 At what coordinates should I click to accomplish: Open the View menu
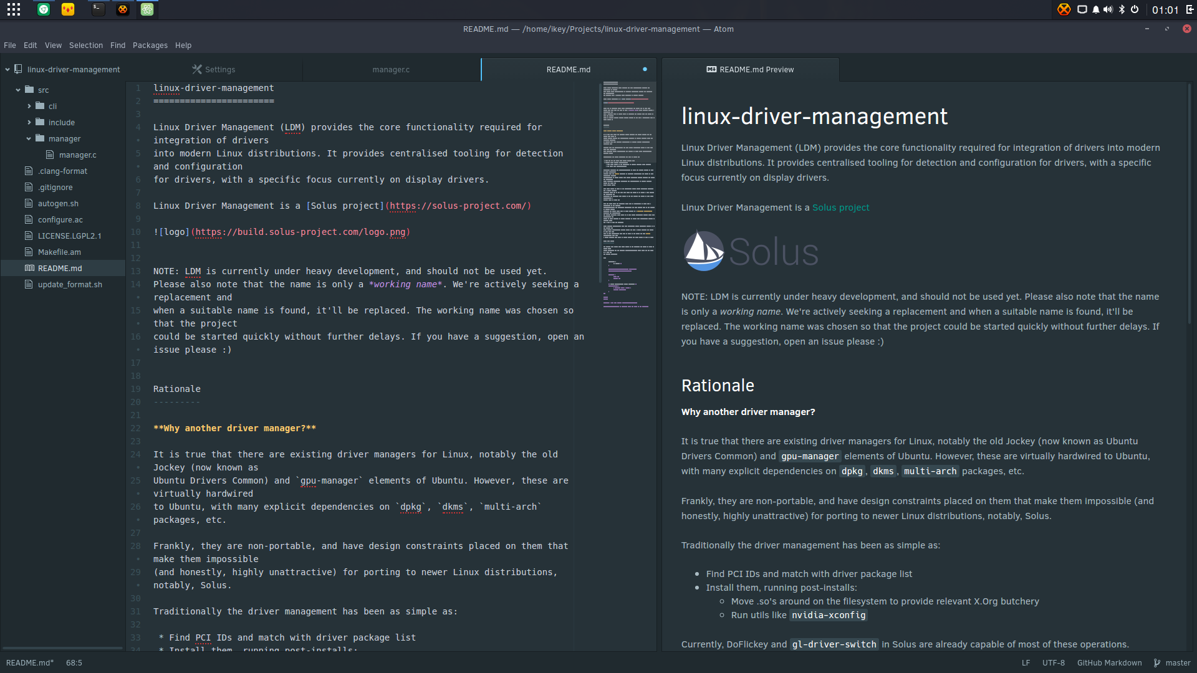pos(53,45)
